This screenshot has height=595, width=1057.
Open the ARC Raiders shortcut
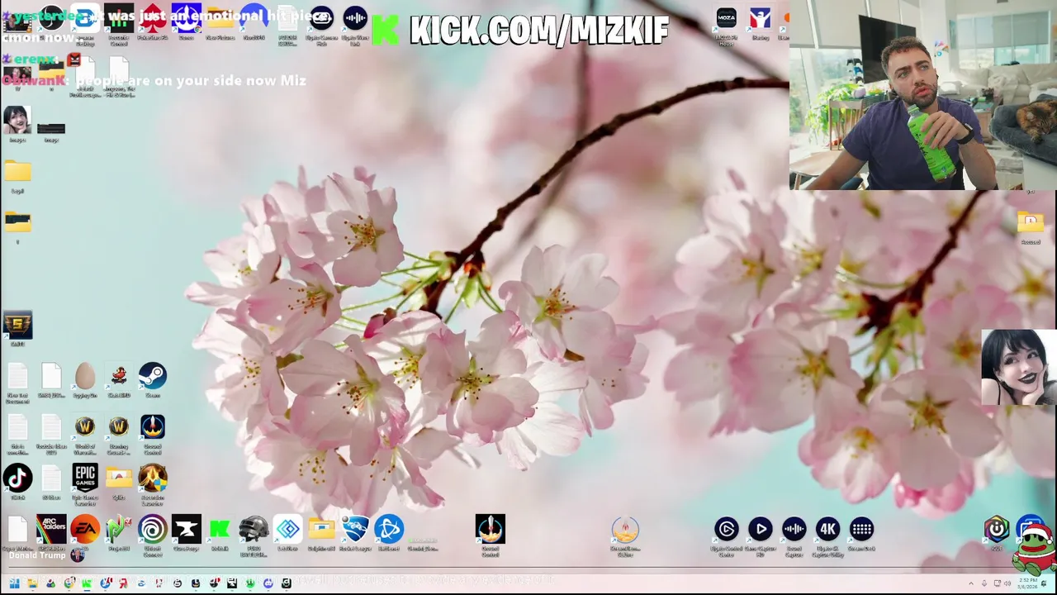tap(51, 529)
